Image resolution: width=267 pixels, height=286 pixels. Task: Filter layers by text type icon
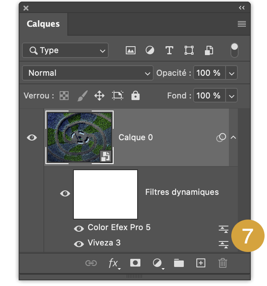point(169,50)
